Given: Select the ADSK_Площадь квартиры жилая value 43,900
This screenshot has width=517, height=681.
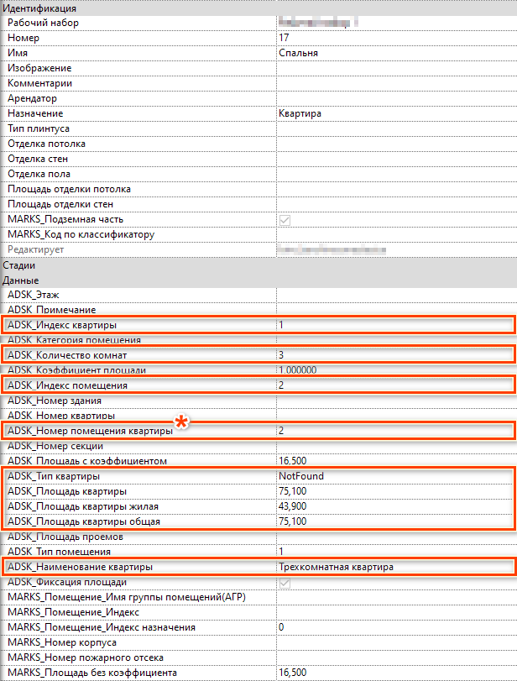Looking at the screenshot, I should point(394,506).
